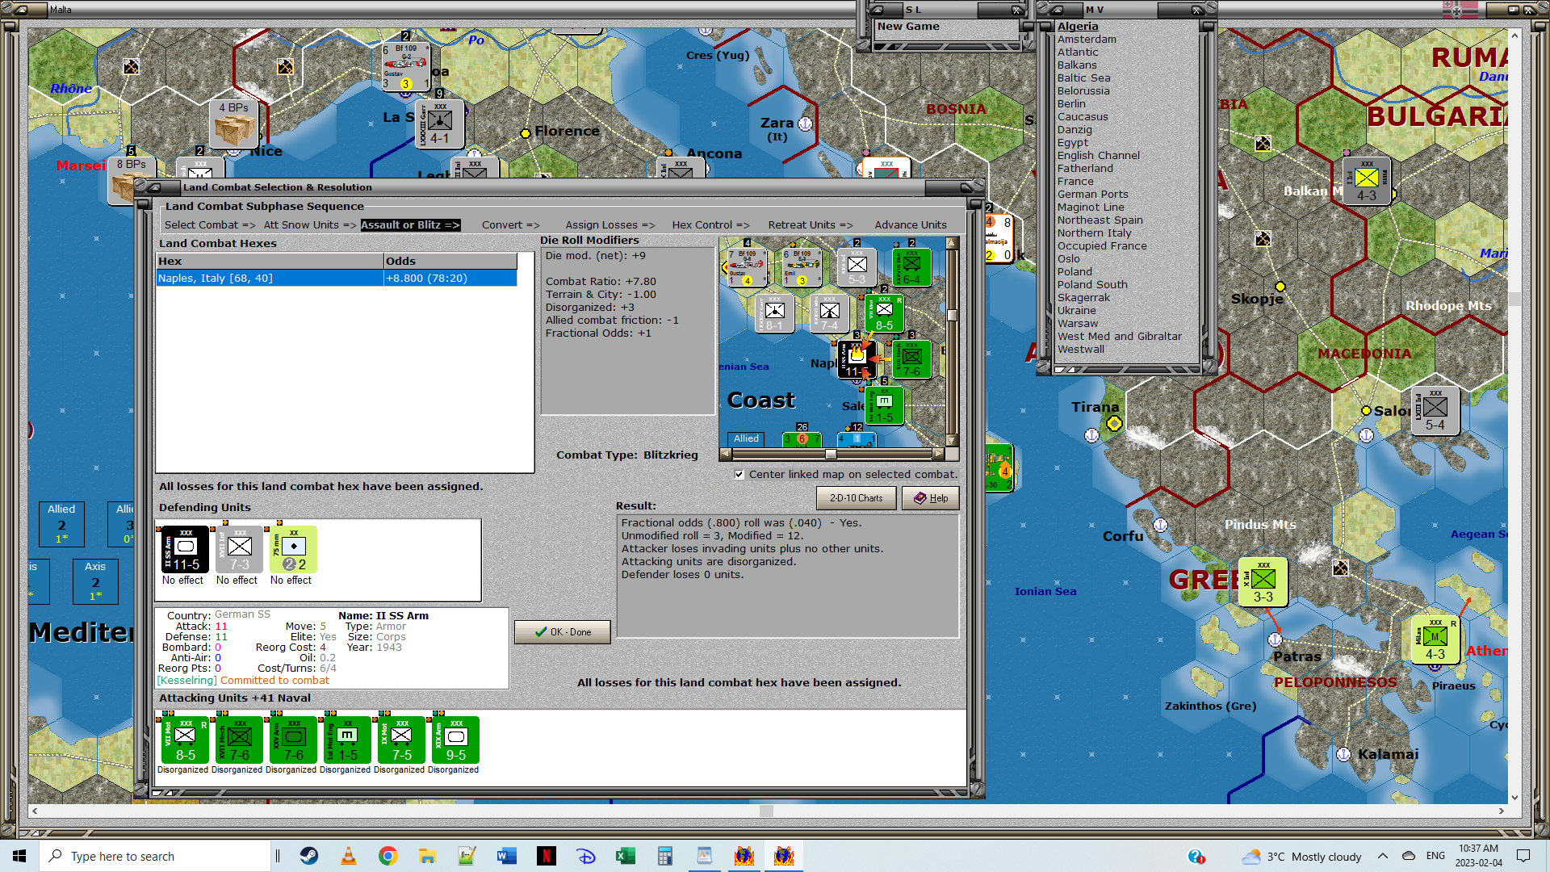Click the Axis 2 status box

(95, 581)
